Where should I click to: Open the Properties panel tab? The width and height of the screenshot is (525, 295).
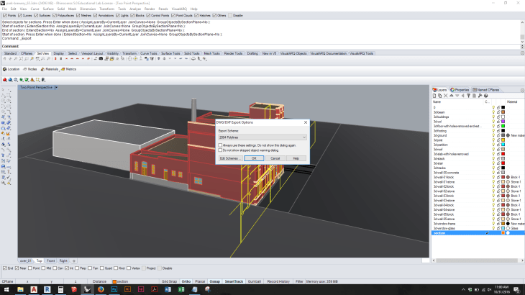[x=460, y=90]
